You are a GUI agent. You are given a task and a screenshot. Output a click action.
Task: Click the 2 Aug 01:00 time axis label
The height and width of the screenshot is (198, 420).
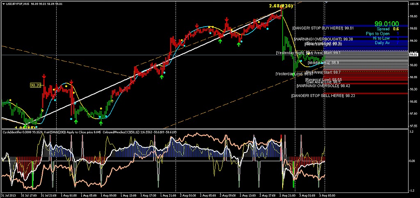[x=188, y=195]
